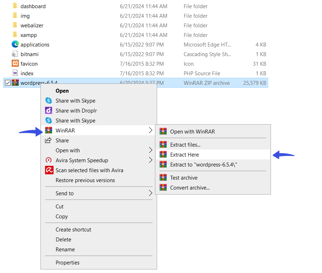322x273 pixels.
Task: Click the webalizer folder icon
Action: click(15, 25)
